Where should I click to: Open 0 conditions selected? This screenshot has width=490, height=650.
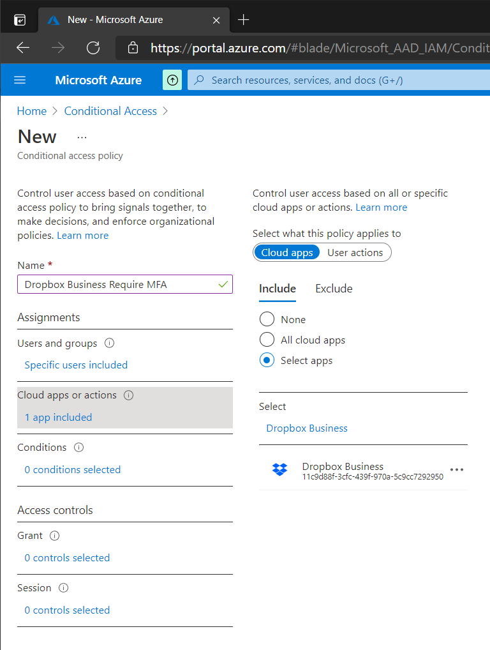pyautogui.click(x=73, y=470)
